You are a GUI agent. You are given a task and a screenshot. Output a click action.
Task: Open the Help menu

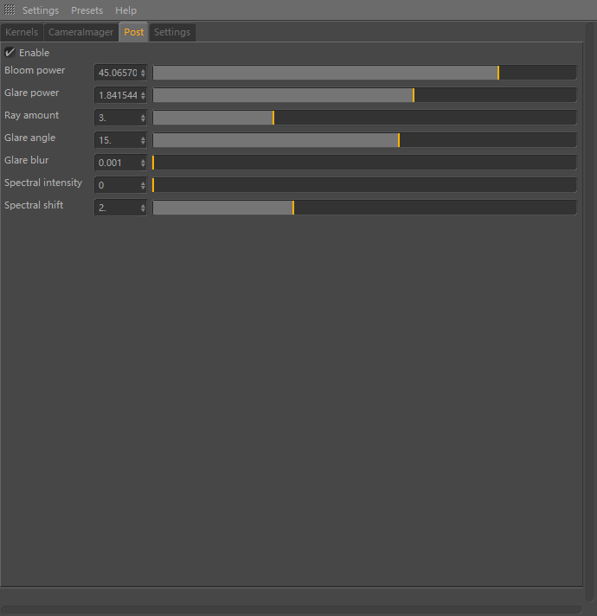(125, 10)
